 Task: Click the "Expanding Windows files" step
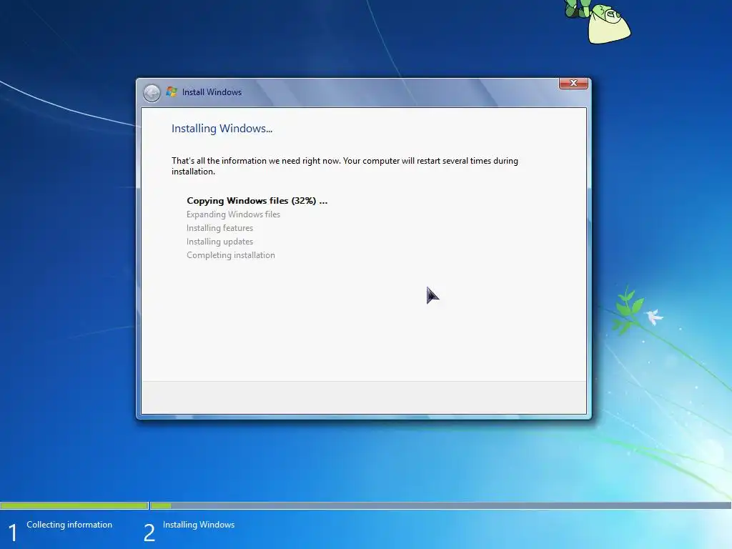coord(234,214)
